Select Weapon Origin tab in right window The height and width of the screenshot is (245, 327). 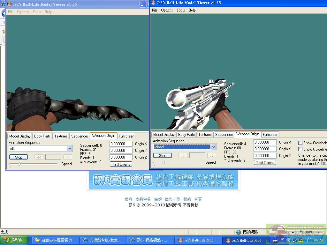coord(248,134)
